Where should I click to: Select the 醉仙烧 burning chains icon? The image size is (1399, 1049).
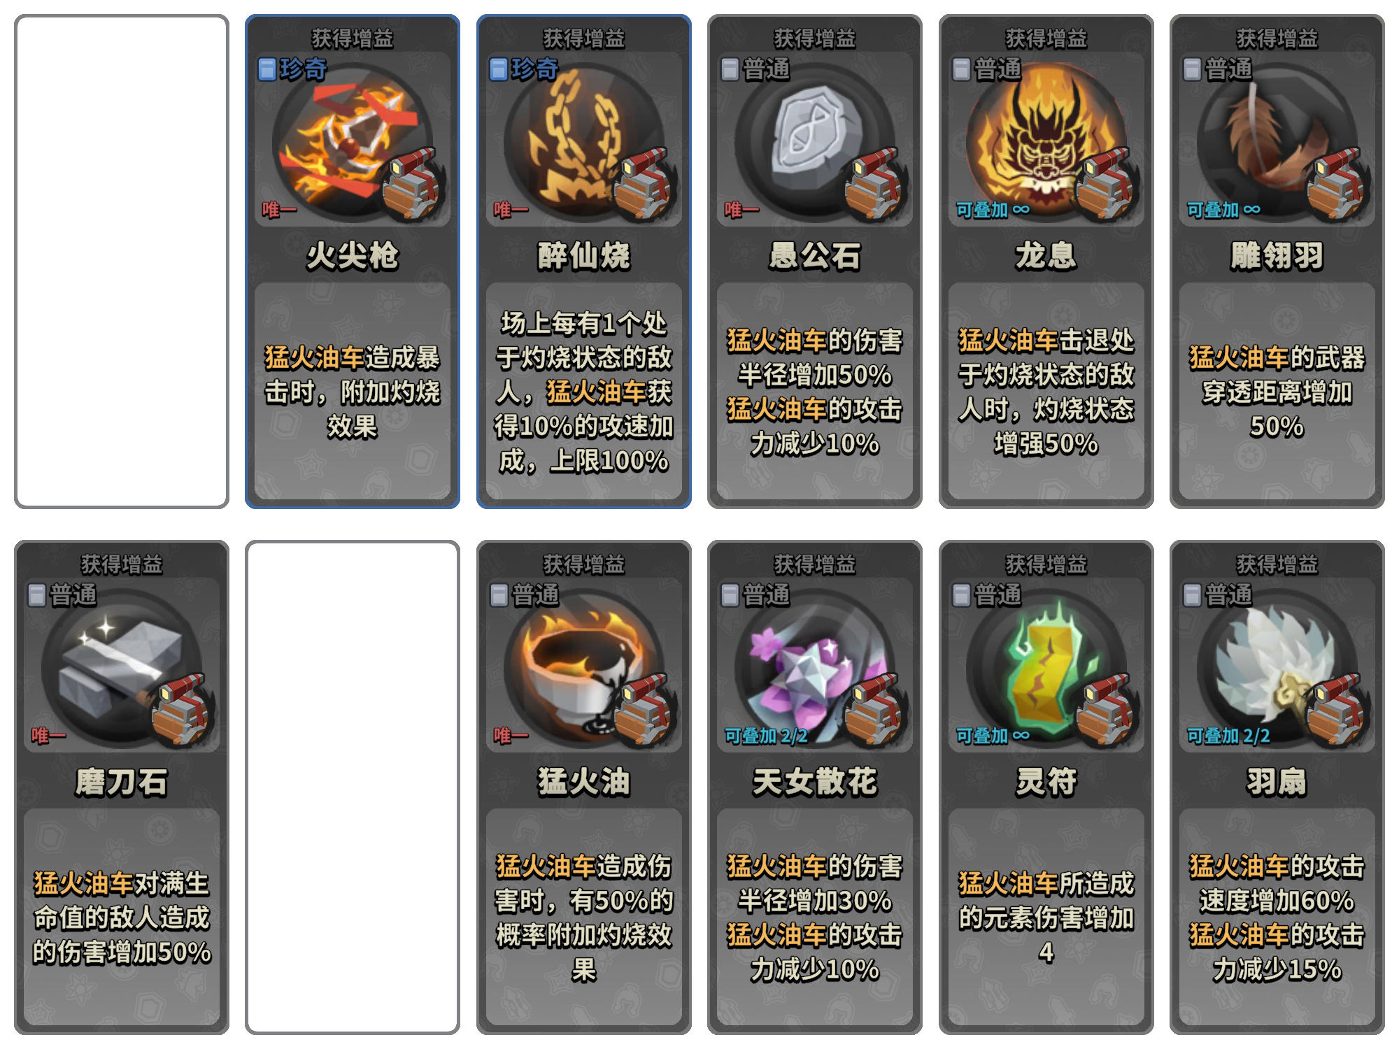point(583,142)
